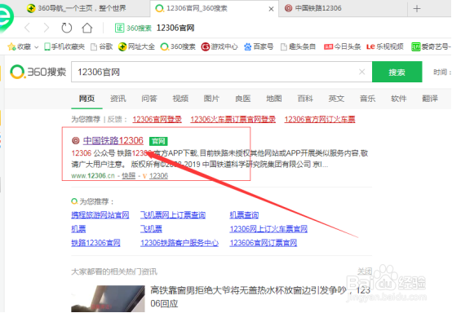This screenshot has width=452, height=313.
Task: Click the green 官网 badge
Action: click(158, 141)
